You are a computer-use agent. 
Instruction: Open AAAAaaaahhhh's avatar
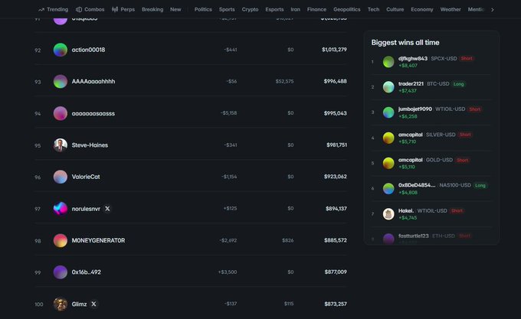point(61,82)
